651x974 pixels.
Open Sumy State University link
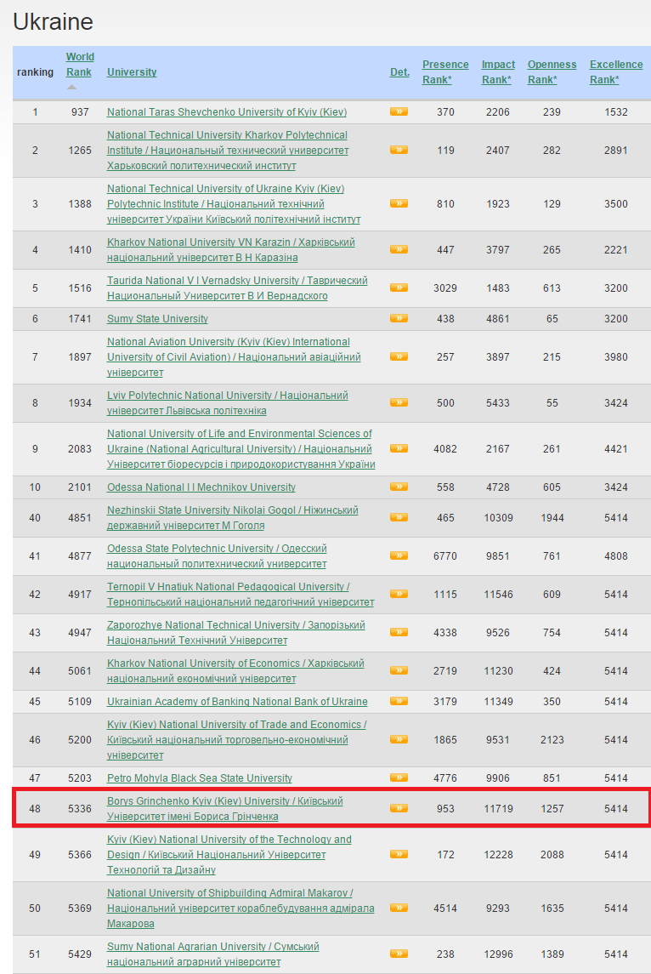click(x=157, y=319)
